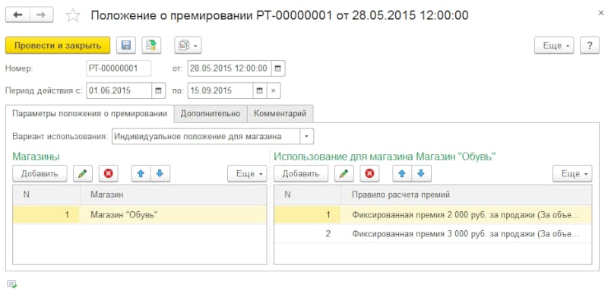This screenshot has width=608, height=291.
Task: Open calendar for the document date field
Action: tap(277, 68)
